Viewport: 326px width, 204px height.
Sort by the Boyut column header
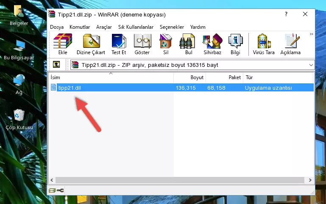tap(189, 77)
